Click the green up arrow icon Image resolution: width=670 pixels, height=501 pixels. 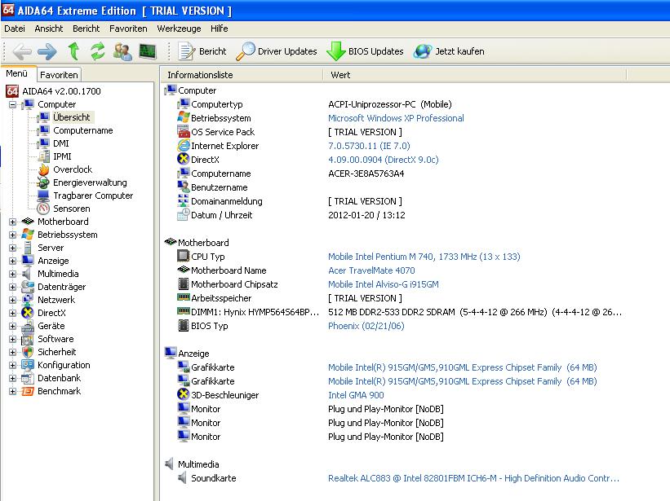[73, 51]
